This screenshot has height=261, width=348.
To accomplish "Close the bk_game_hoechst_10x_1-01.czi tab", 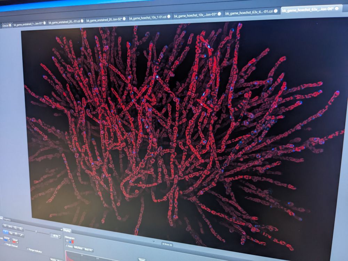I will (x=169, y=16).
